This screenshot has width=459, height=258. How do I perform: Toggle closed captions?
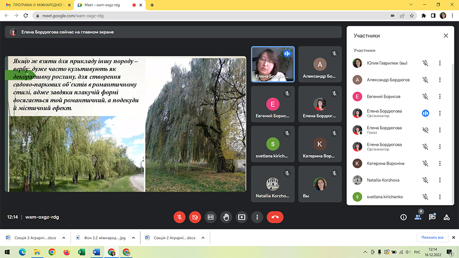pyautogui.click(x=211, y=217)
